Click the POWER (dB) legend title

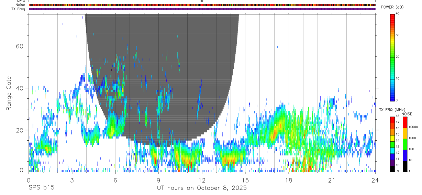pyautogui.click(x=392, y=7)
